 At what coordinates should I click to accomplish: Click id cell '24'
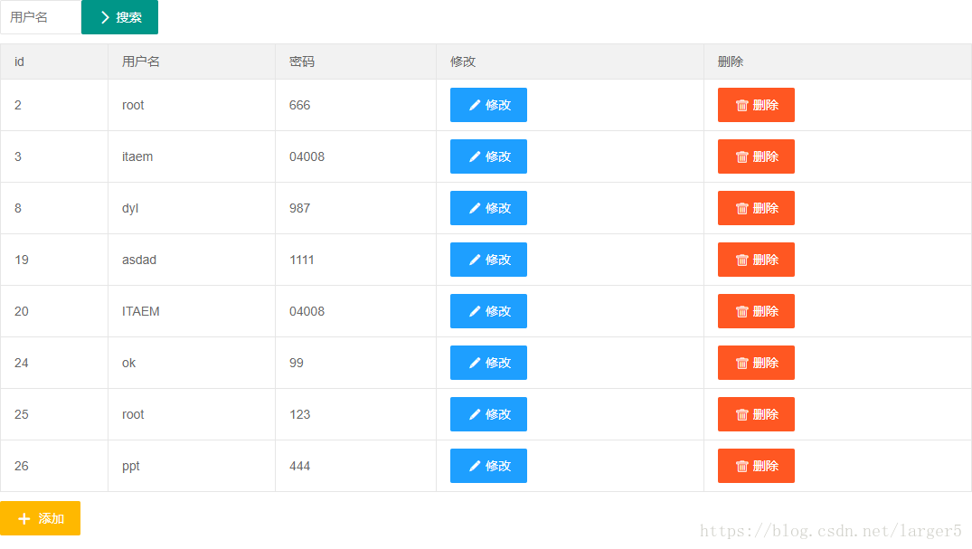tap(54, 363)
